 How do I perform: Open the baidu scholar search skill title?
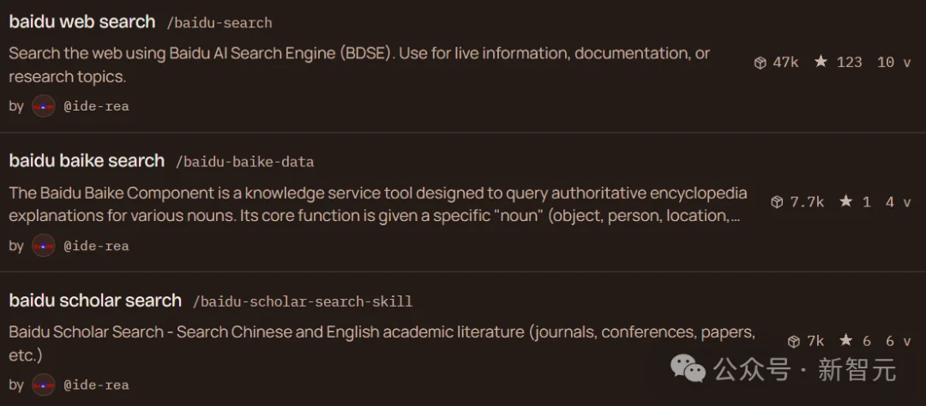pyautogui.click(x=95, y=301)
